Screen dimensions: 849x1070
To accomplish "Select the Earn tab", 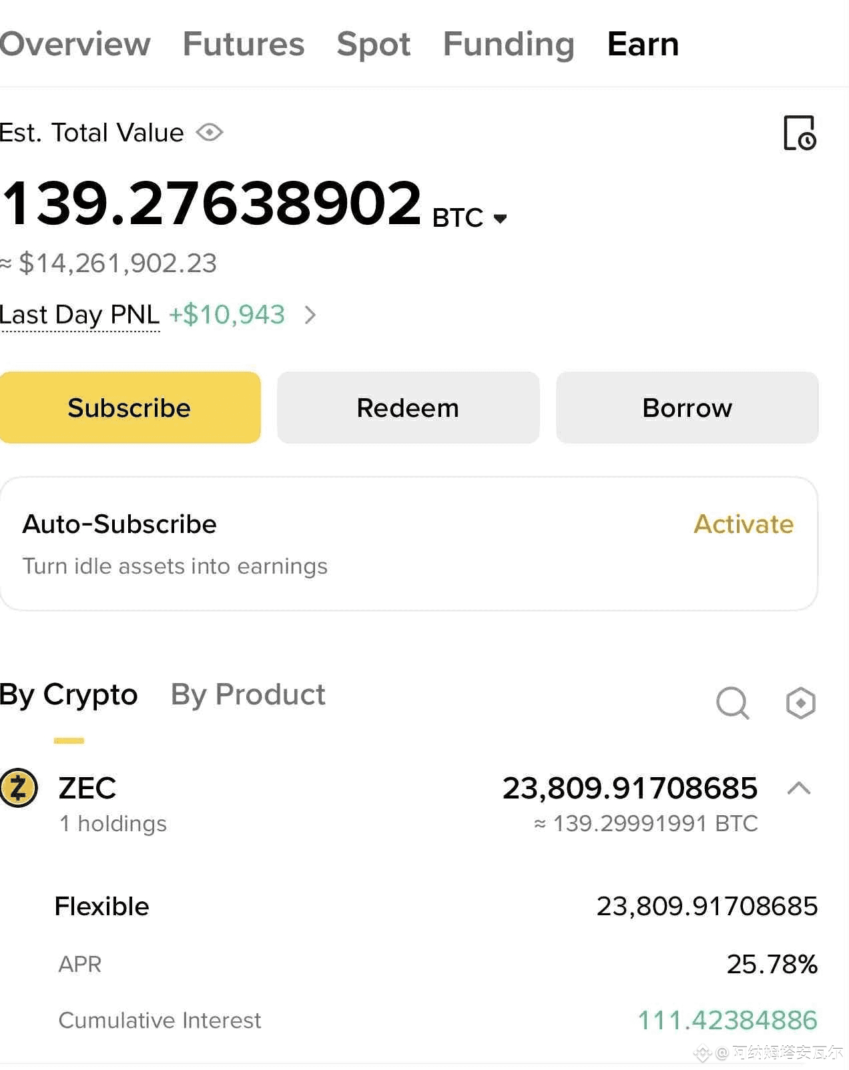I will click(x=643, y=44).
